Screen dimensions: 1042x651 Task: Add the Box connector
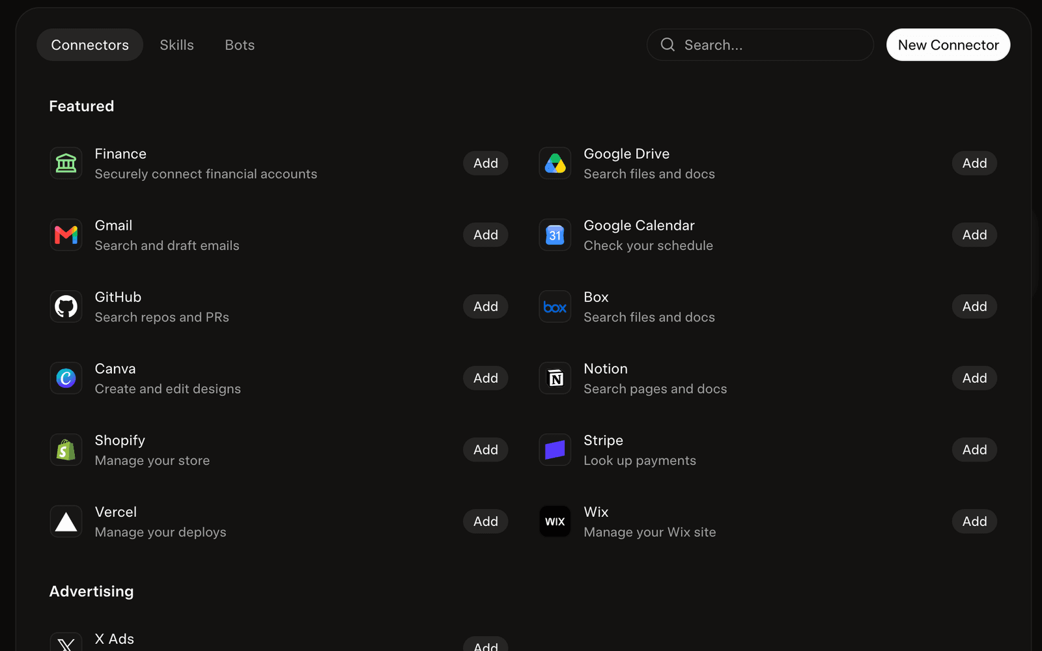975,307
